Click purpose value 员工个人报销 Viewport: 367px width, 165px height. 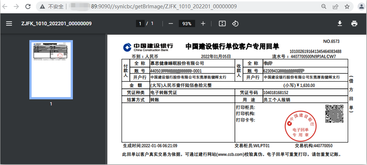point(277,100)
